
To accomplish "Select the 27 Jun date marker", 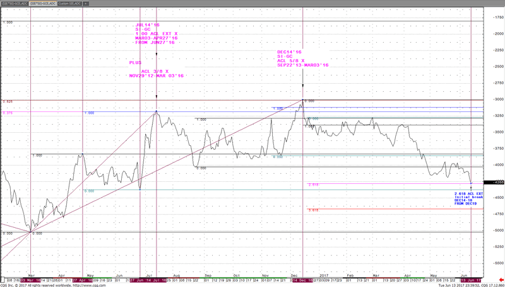I will (136, 280).
